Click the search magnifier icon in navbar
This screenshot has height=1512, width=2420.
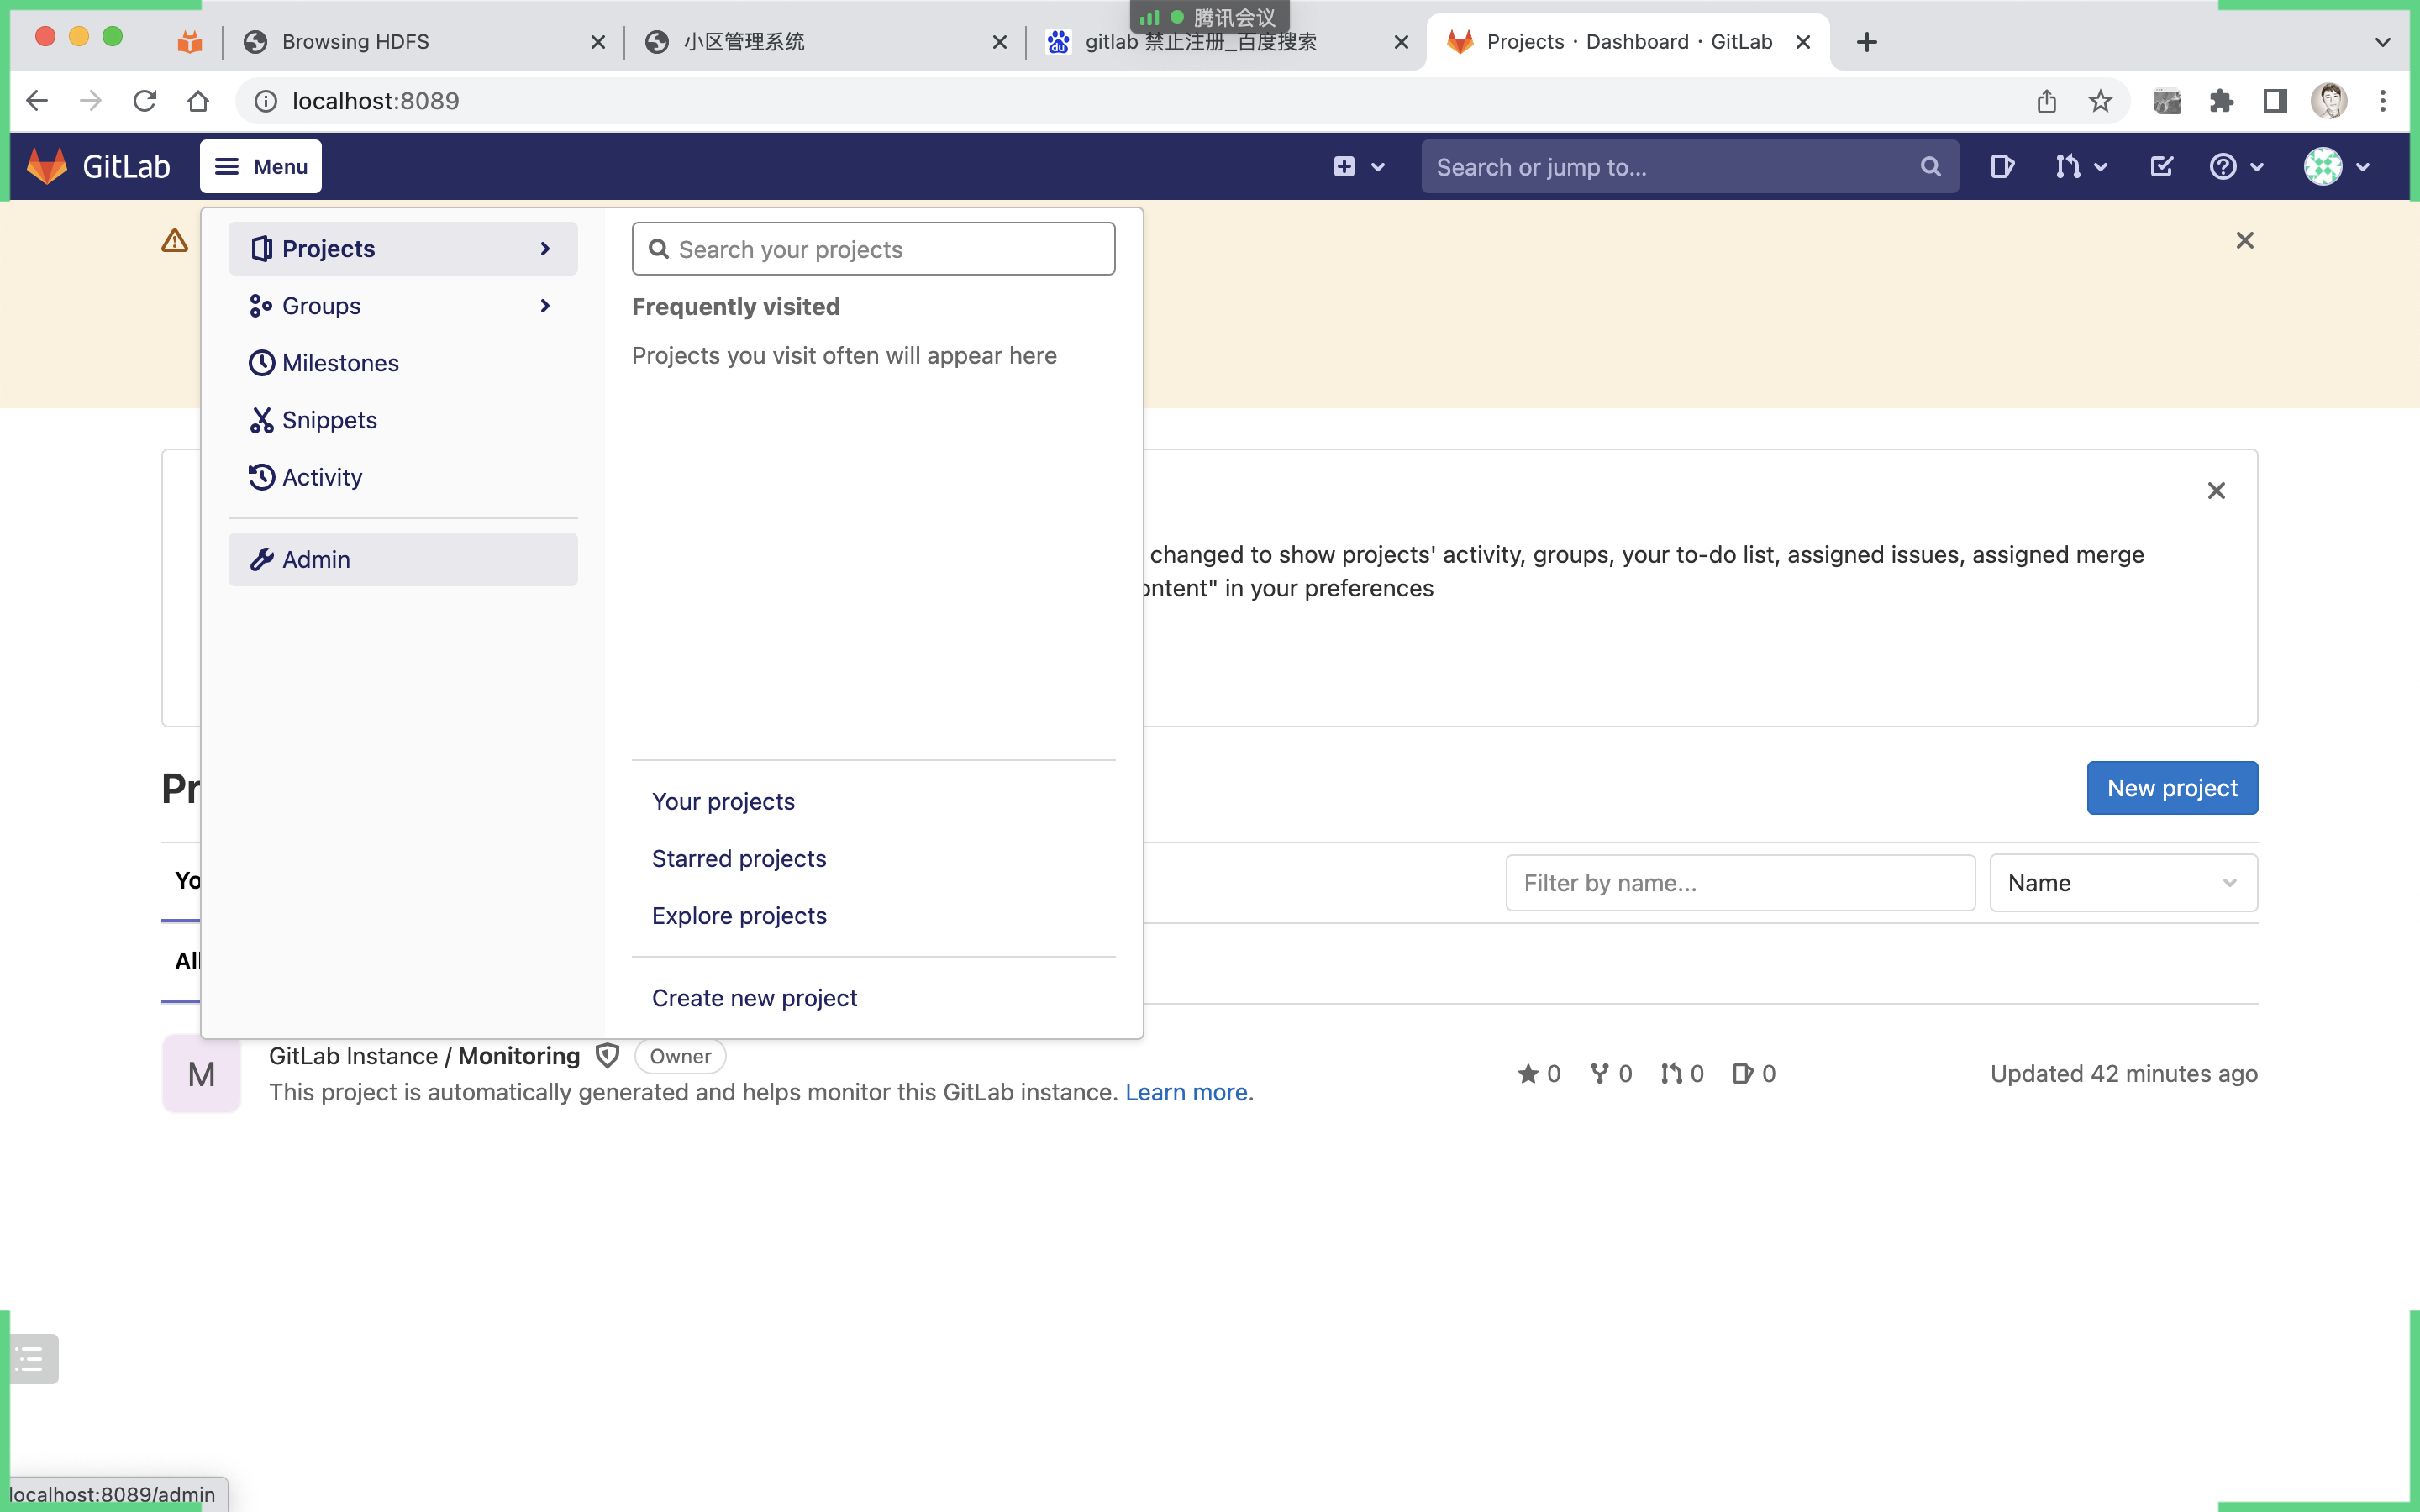click(x=1930, y=167)
